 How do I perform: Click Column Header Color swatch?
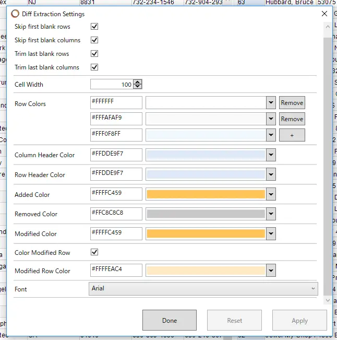click(x=206, y=155)
